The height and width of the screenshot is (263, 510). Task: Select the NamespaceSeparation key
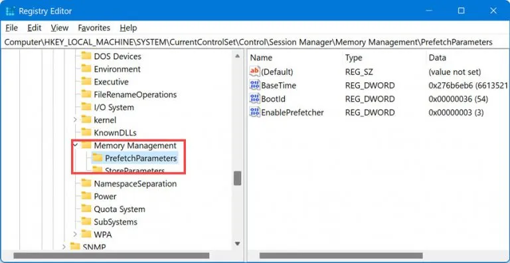coord(135,184)
